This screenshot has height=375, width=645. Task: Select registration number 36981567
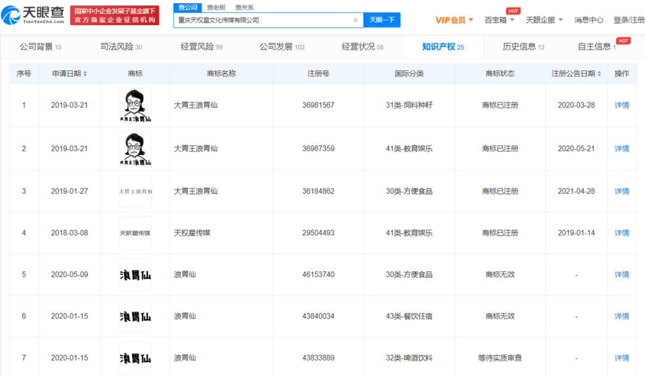[x=318, y=105]
